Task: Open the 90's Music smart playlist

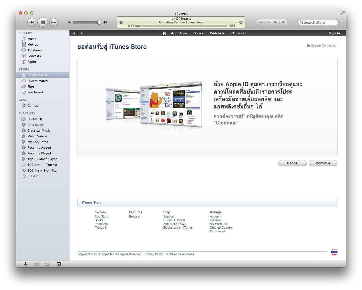Action: 43,125
